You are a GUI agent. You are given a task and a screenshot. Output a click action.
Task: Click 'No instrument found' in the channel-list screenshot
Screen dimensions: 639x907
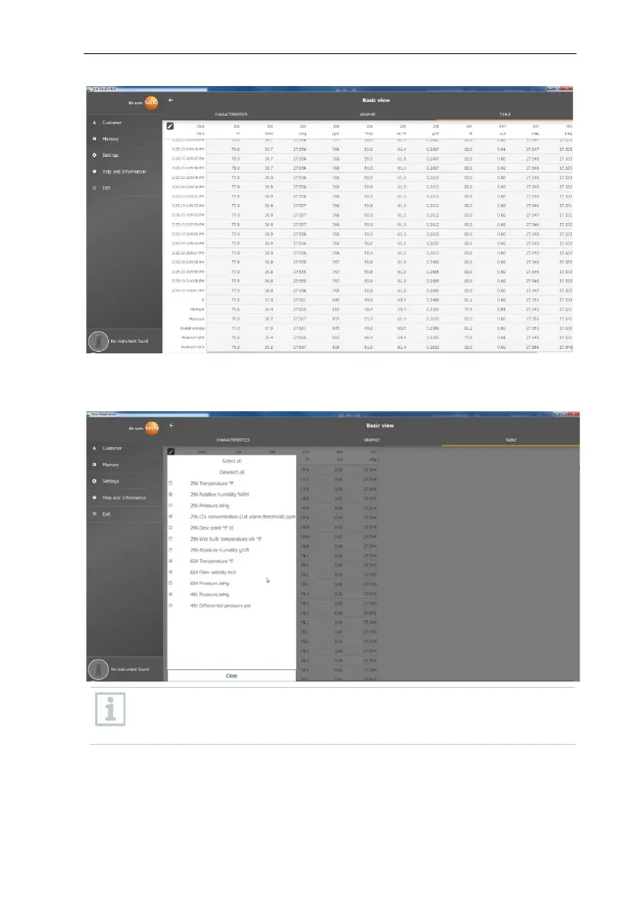130,669
